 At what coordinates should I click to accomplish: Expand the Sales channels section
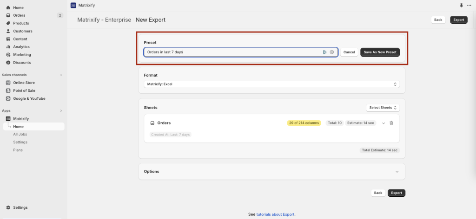(61, 75)
